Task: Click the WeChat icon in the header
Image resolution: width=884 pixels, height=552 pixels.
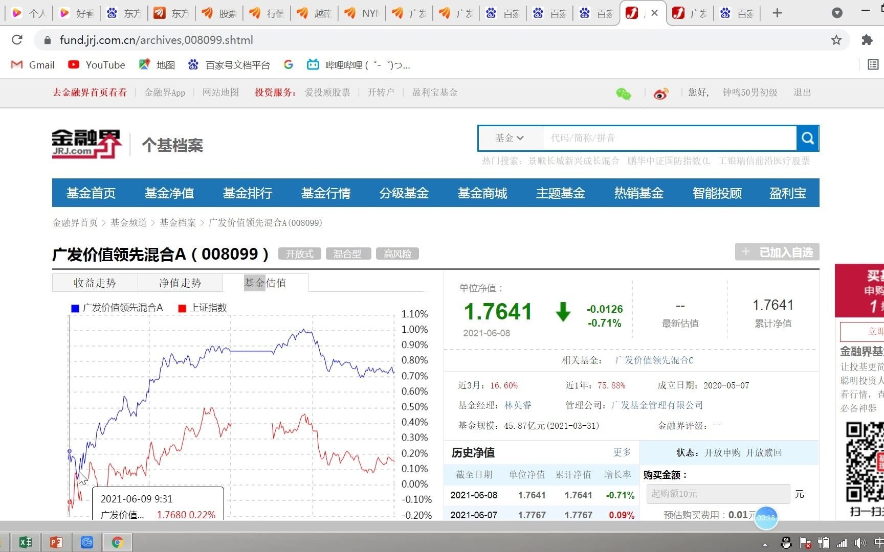Action: (x=623, y=94)
